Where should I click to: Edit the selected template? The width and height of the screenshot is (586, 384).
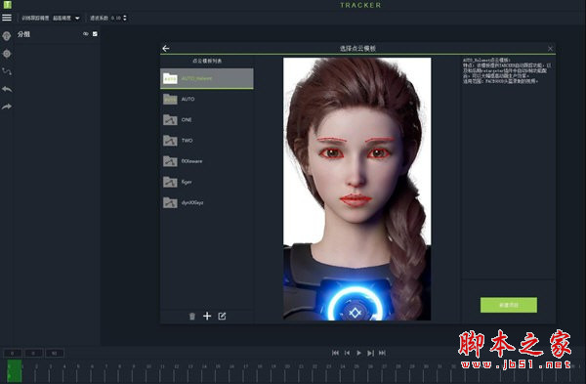222,317
